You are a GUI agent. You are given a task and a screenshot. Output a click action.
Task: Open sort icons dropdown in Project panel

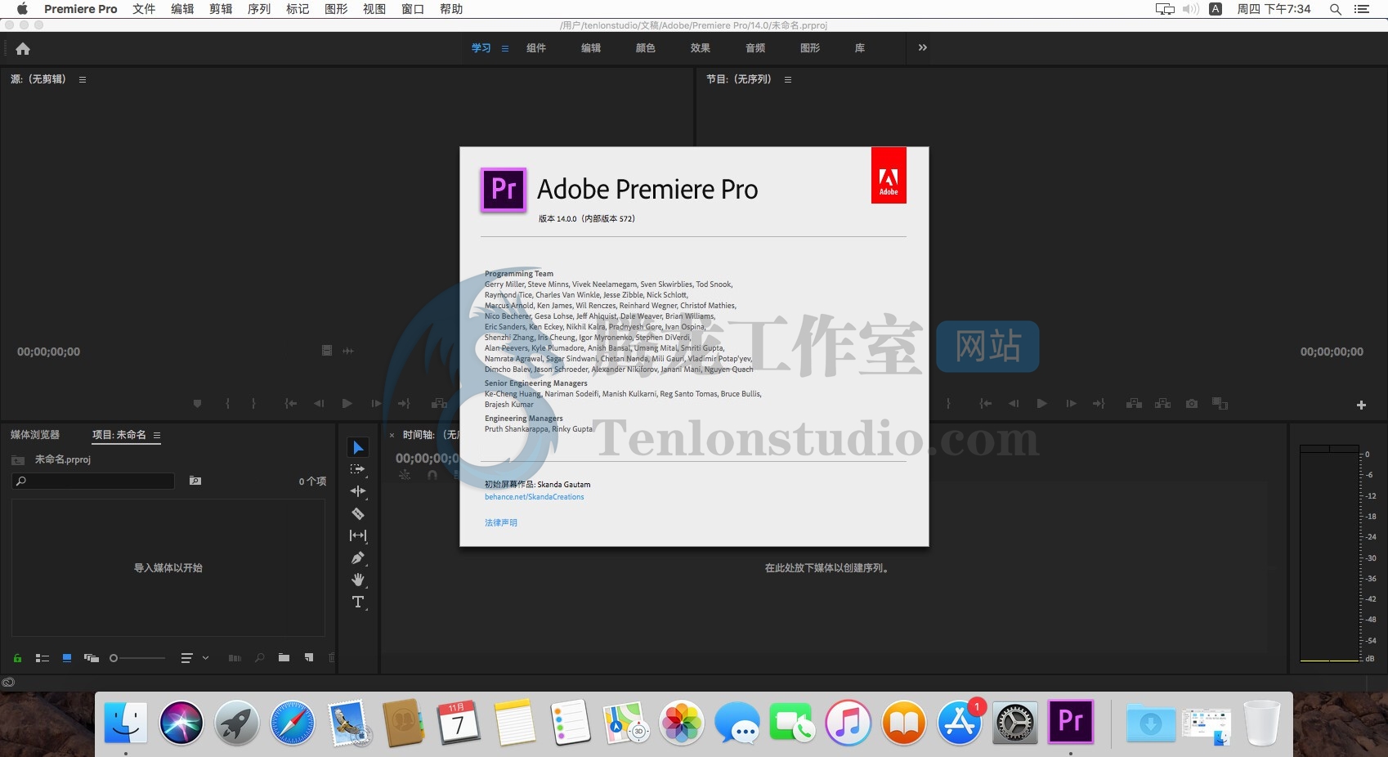point(195,658)
